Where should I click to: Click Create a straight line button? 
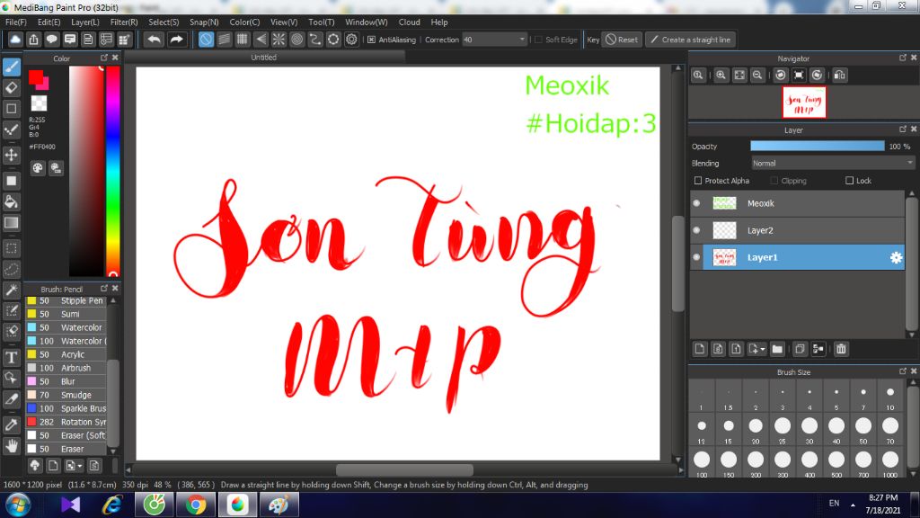click(x=691, y=40)
